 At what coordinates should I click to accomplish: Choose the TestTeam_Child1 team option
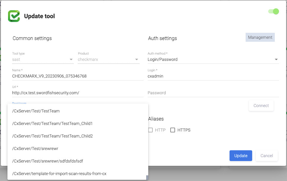click(52, 123)
